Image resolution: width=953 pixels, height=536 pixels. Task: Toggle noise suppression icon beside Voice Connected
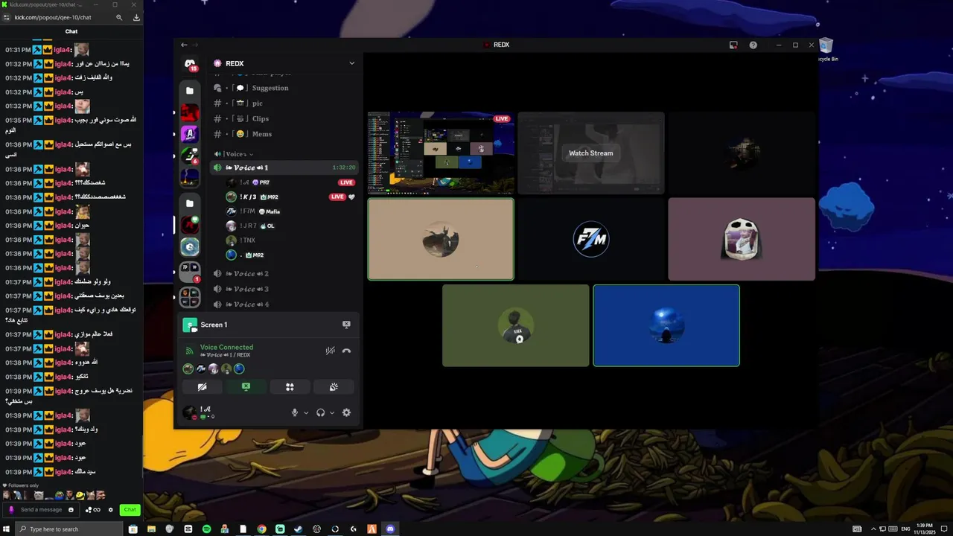coord(330,351)
